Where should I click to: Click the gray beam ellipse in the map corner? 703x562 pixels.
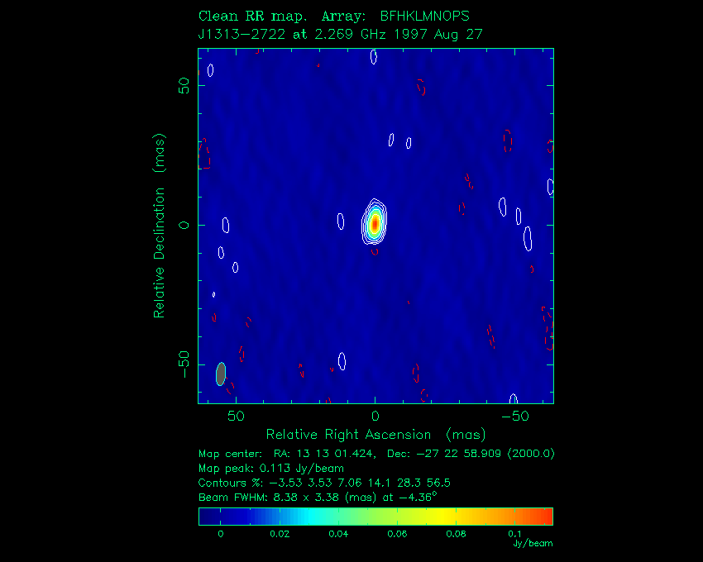pyautogui.click(x=221, y=374)
